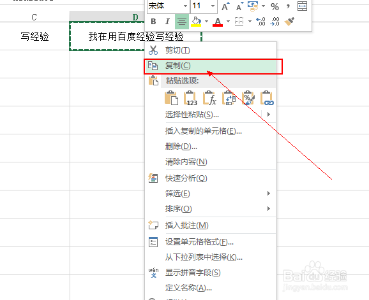369x300 pixels.
Task: Decrease decimal places
Action: 275,22
